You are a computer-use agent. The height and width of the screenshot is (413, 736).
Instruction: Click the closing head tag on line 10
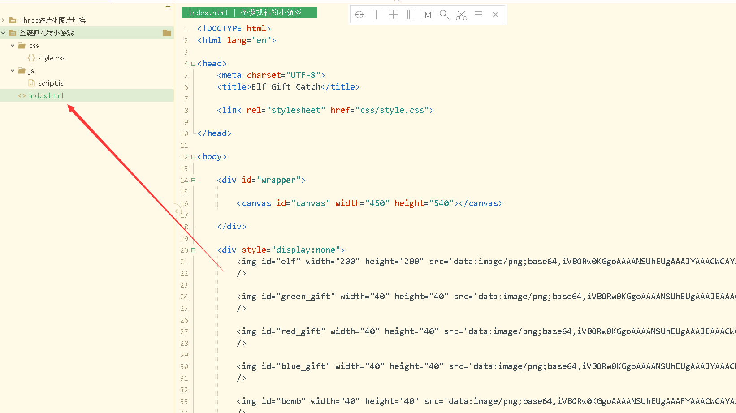(214, 133)
